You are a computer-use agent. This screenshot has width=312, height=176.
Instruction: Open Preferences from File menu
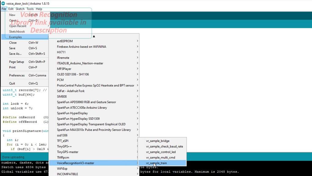(x=25, y=76)
